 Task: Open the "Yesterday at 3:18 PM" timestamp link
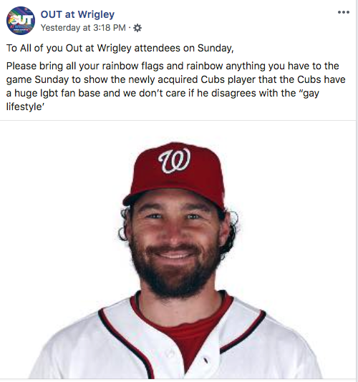(x=83, y=28)
